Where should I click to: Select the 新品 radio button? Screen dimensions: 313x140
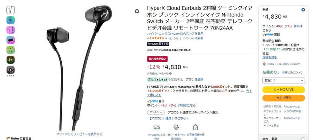pos(303,10)
